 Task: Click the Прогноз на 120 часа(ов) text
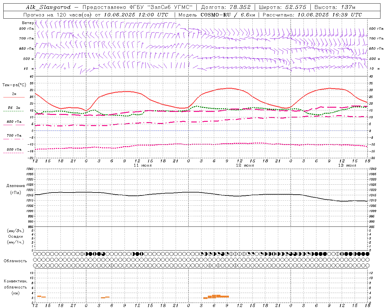point(58,15)
